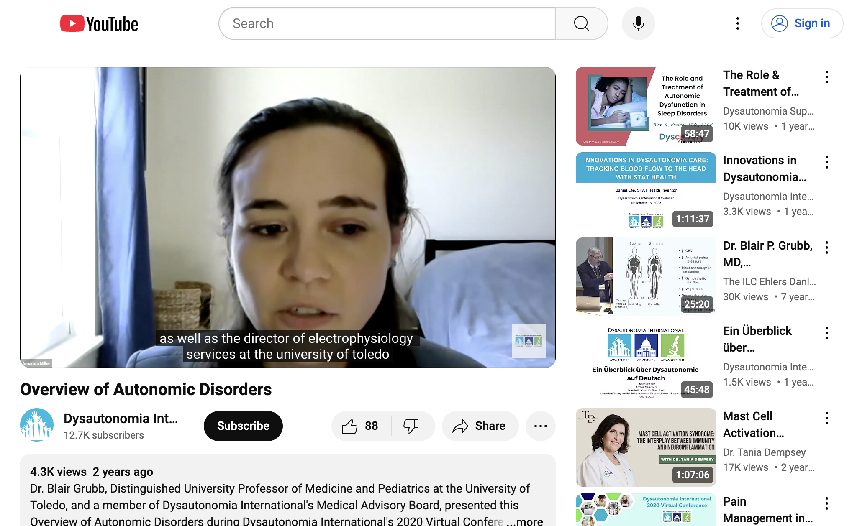
Task: Open the hamburger guide menu
Action: point(30,23)
